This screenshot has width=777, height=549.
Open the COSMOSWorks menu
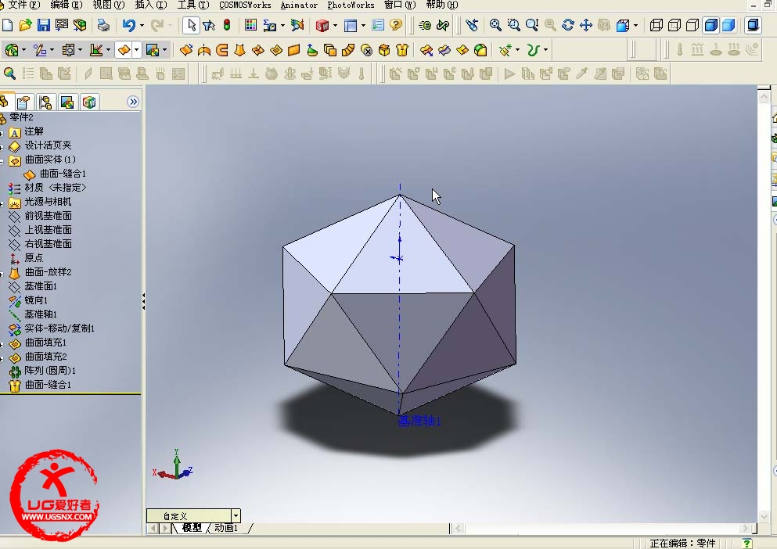coord(245,5)
